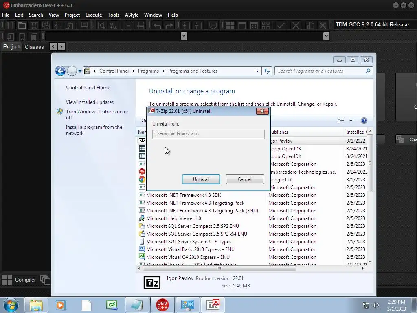This screenshot has width=417, height=313.
Task: Select Microsoft Visual C# 2010 Express - ENU
Action: [252, 257]
